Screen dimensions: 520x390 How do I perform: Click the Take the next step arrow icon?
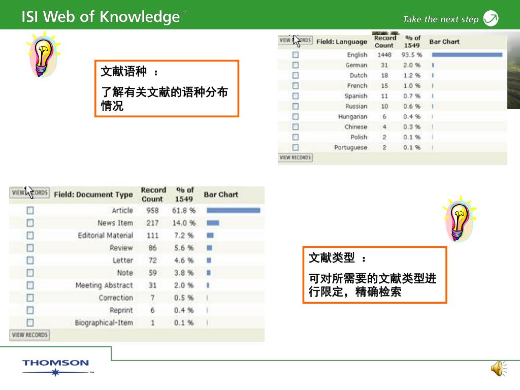click(491, 18)
